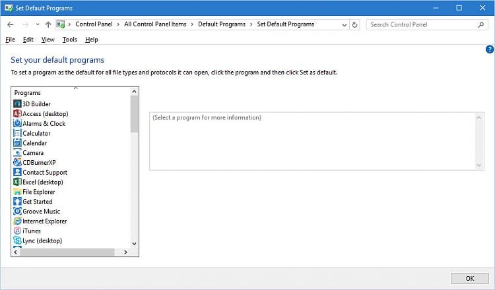Maximize the Set Default Programs window

459,8
